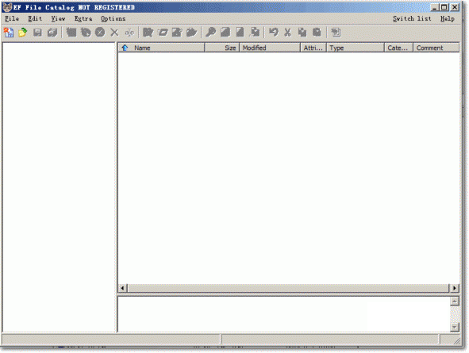Click the icon right of the key icon
Screen dimensions: 469x353
[225, 32]
